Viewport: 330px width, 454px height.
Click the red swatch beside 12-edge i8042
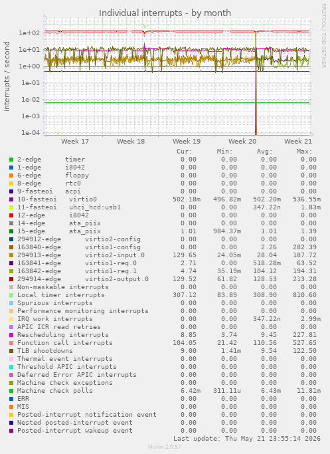(x=11, y=215)
